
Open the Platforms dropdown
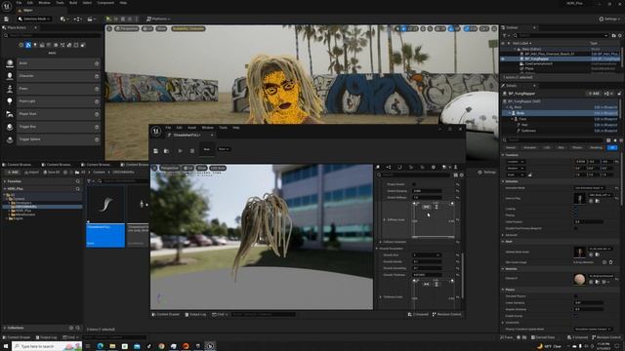click(x=158, y=19)
